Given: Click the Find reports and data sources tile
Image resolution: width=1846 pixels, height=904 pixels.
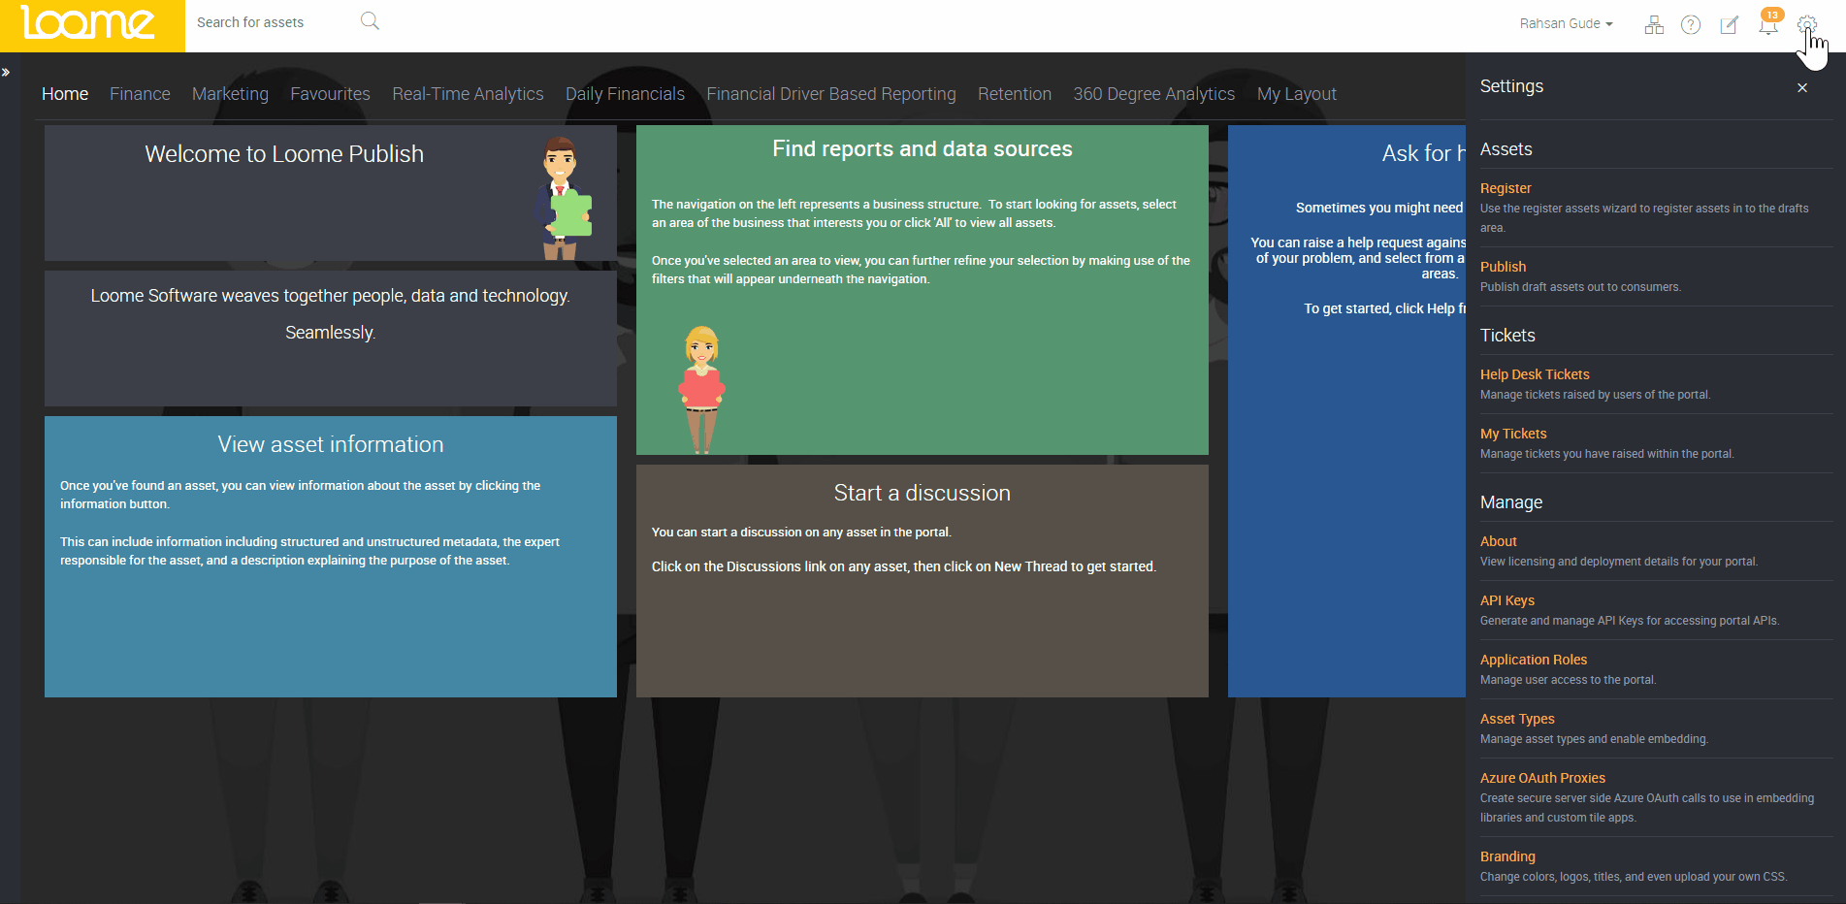Looking at the screenshot, I should pos(923,290).
